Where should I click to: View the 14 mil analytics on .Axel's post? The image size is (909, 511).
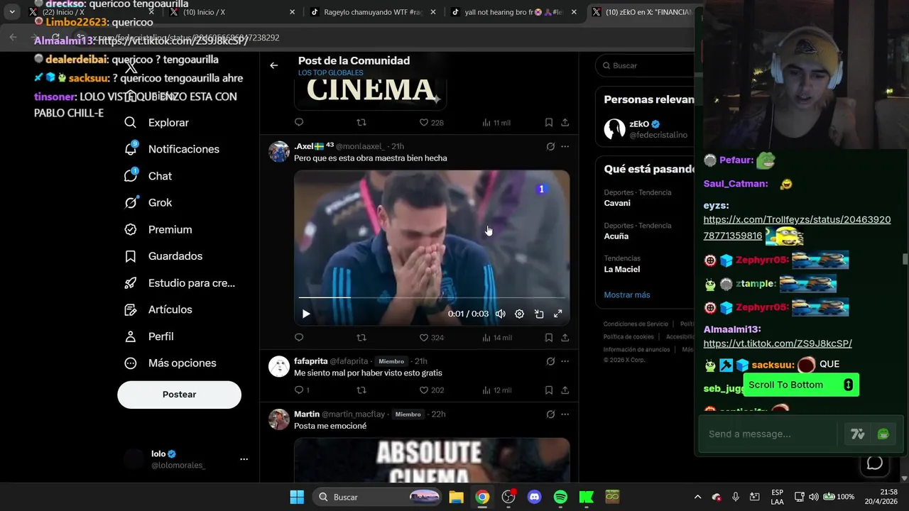(496, 338)
